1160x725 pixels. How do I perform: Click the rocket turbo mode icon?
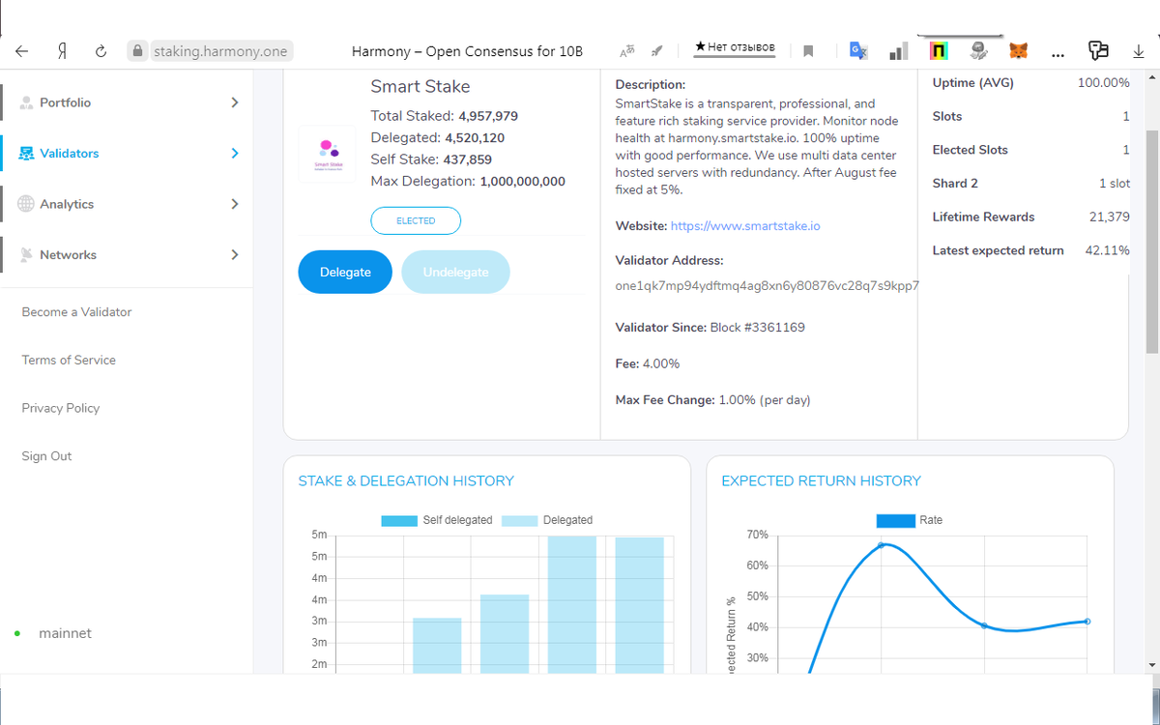(x=657, y=50)
